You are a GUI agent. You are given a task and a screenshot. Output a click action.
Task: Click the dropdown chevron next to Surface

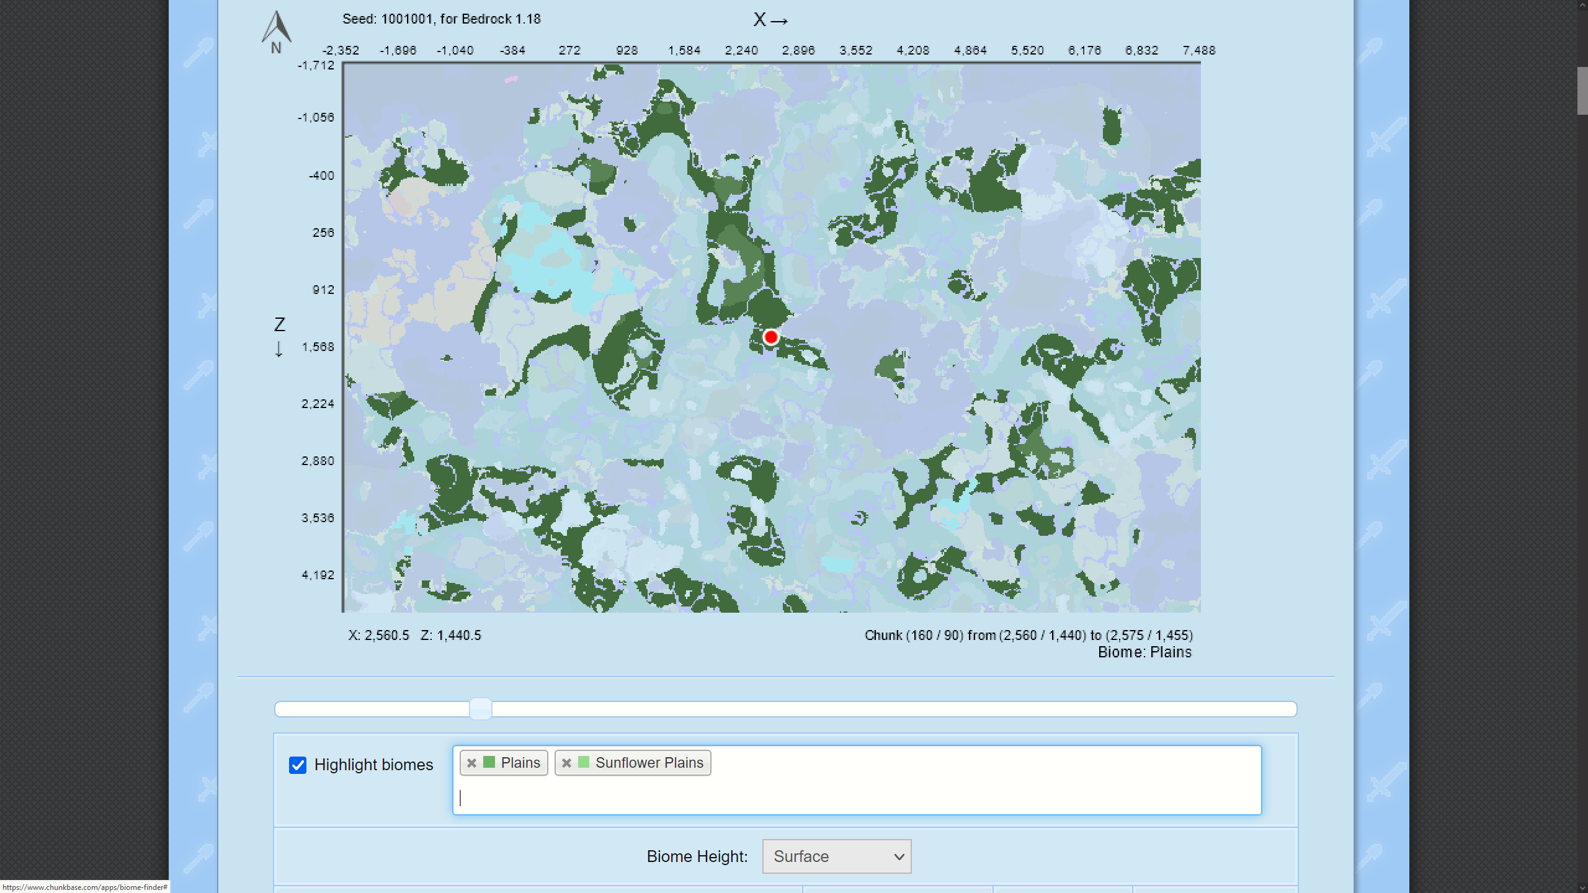pos(899,857)
